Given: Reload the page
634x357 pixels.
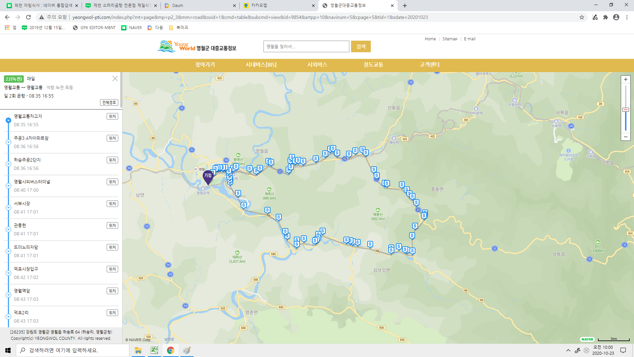Looking at the screenshot, I should click(x=28, y=17).
